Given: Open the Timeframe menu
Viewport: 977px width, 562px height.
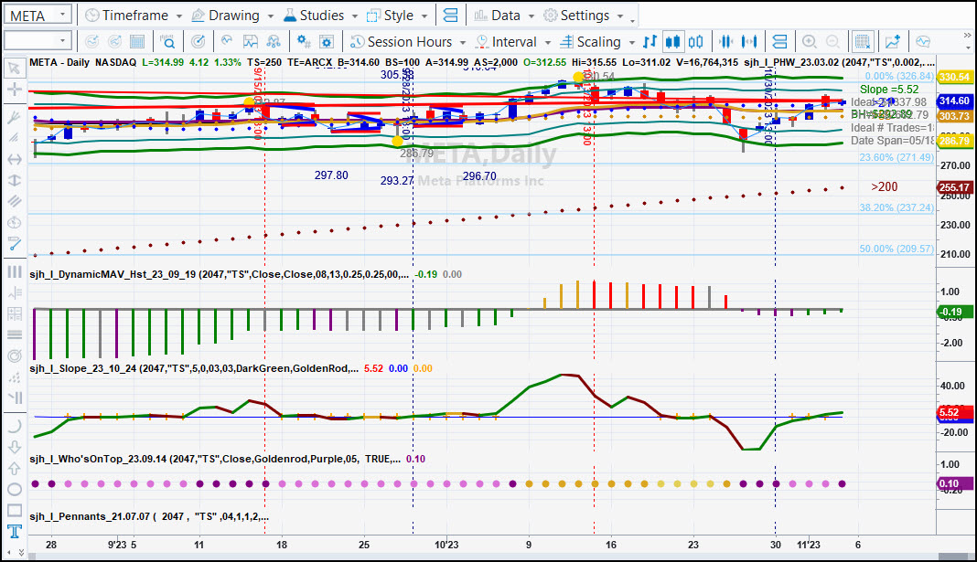Looking at the screenshot, I should (x=134, y=16).
